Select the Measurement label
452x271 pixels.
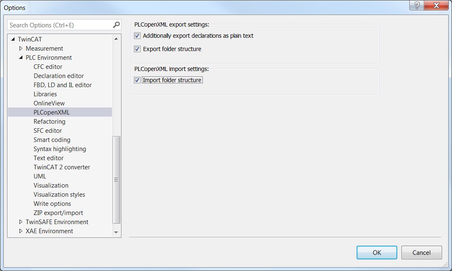tap(44, 49)
